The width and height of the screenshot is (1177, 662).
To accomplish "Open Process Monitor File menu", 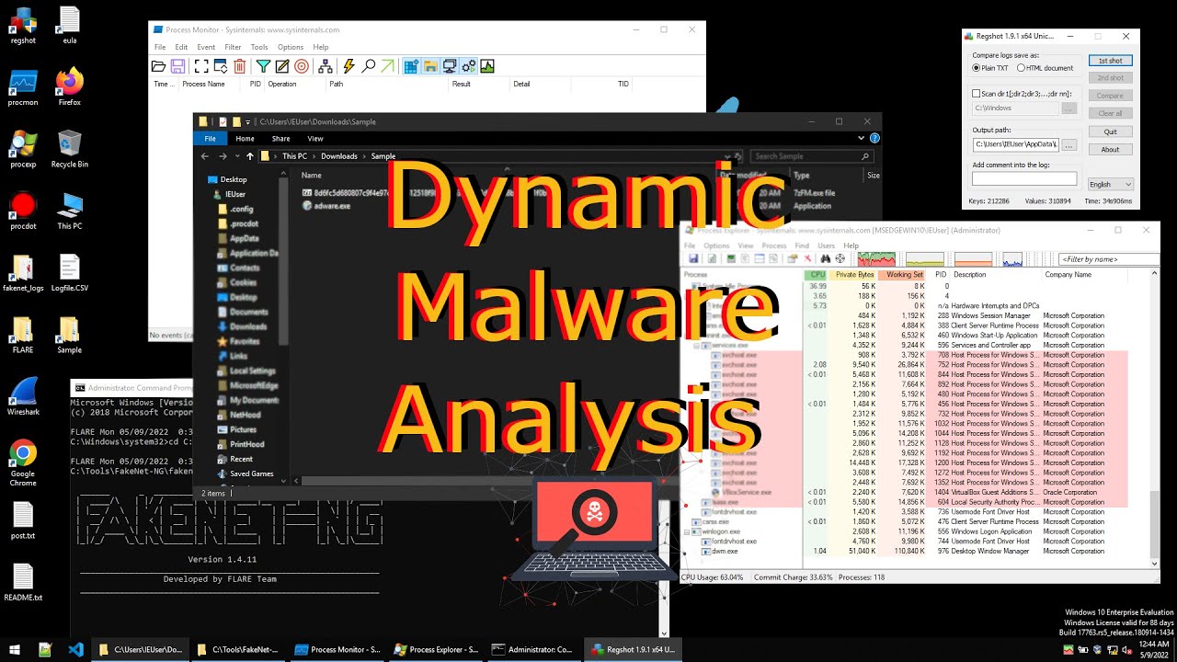I will click(x=160, y=47).
